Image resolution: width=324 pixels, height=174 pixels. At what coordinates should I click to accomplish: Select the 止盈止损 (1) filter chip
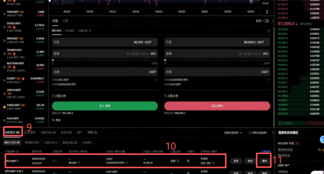(x=51, y=143)
